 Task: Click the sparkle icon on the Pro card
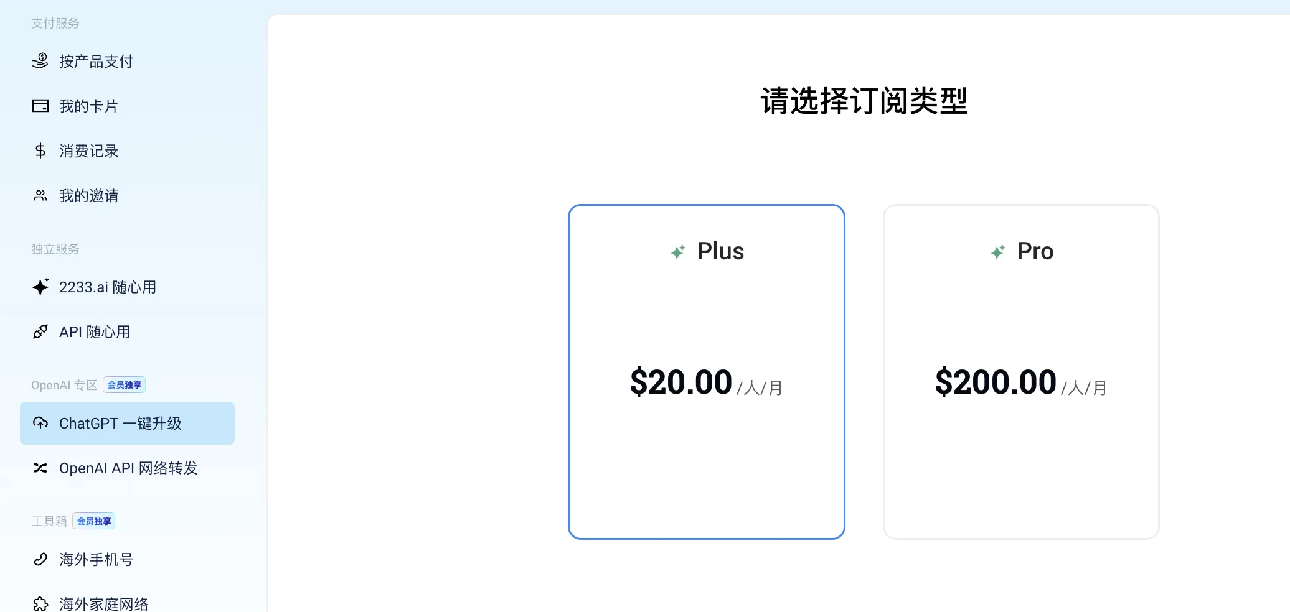(997, 251)
